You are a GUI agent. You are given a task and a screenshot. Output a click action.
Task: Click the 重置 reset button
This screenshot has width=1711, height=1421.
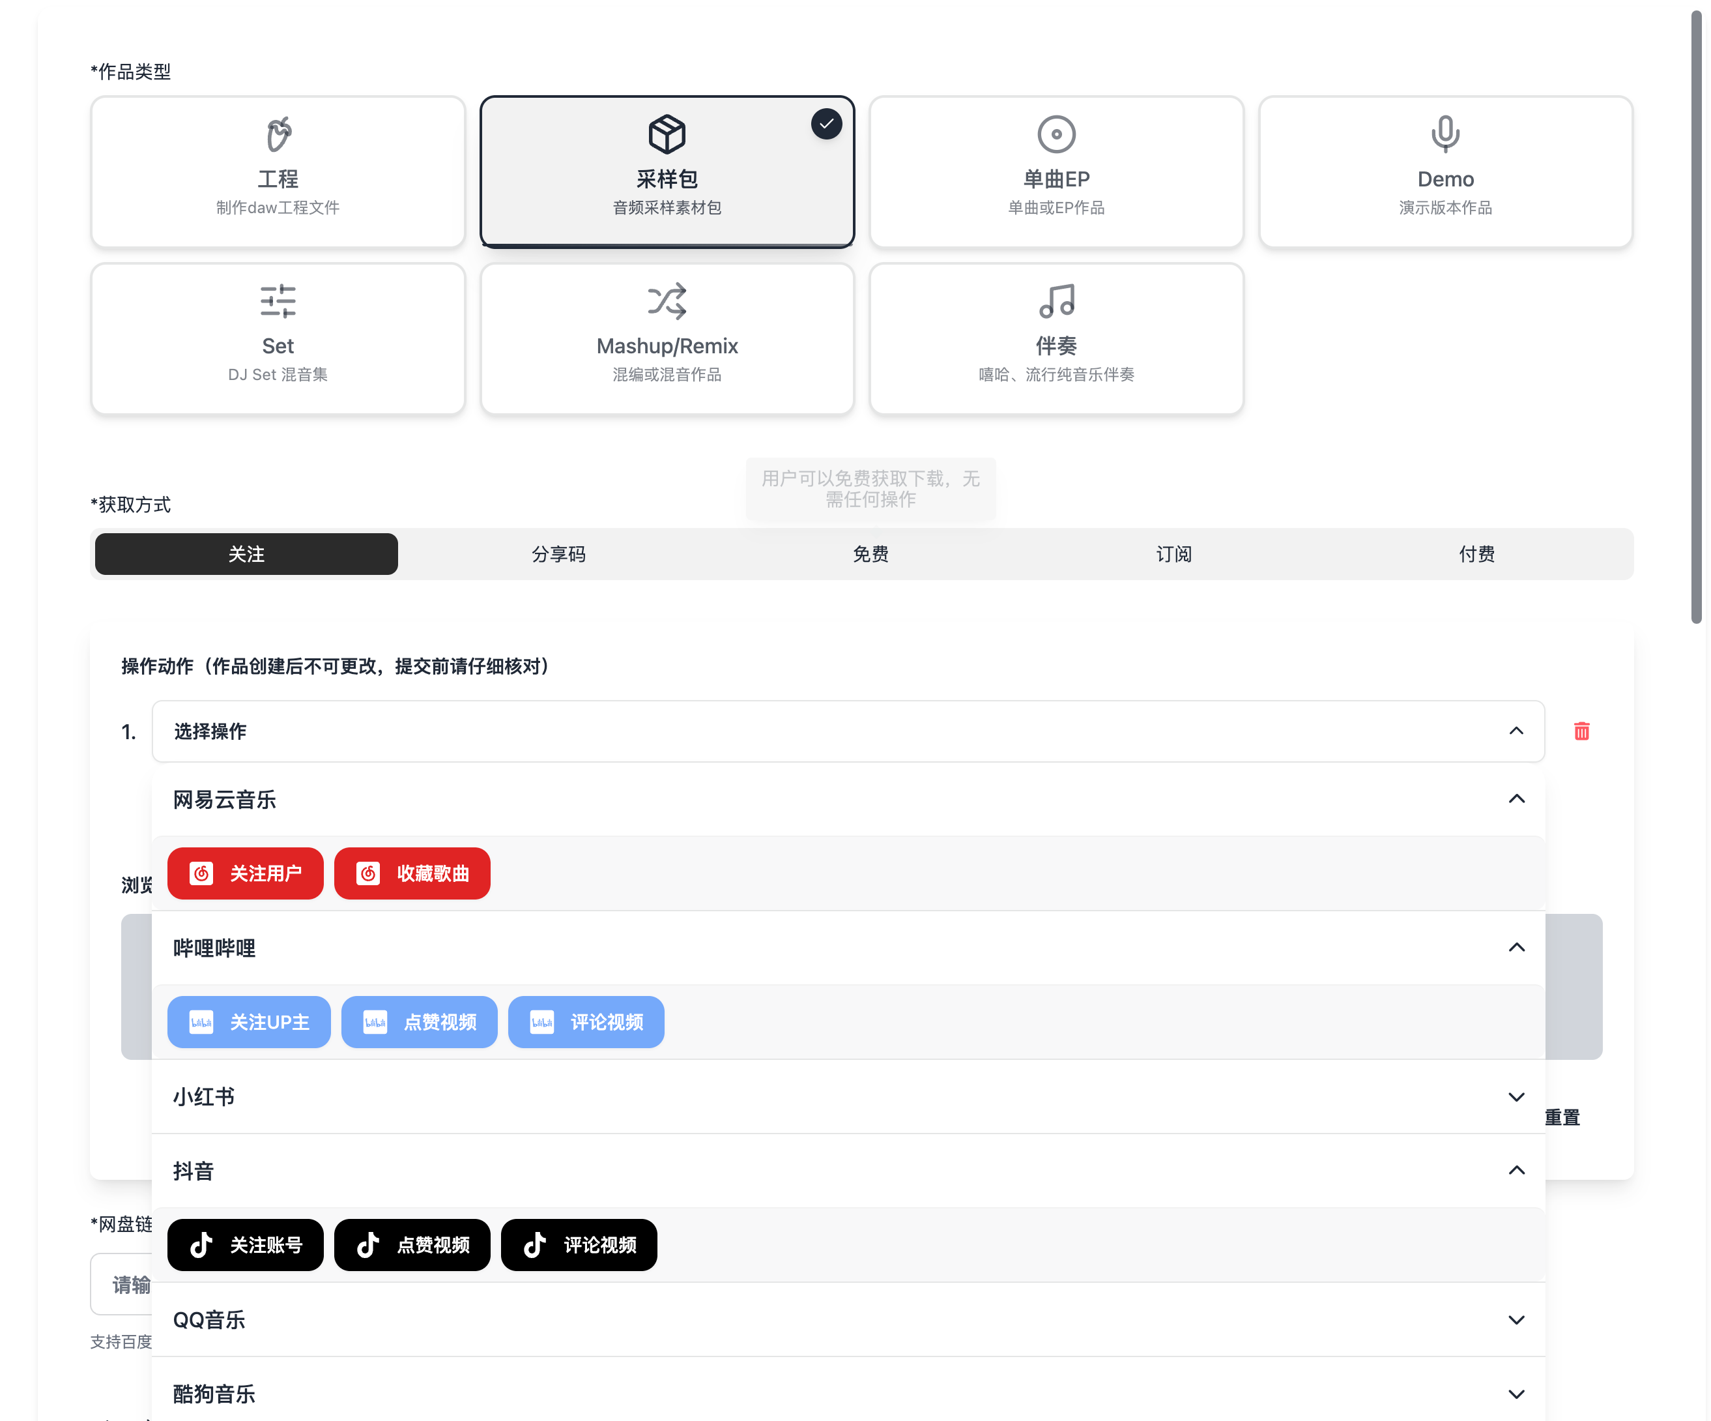1561,1116
